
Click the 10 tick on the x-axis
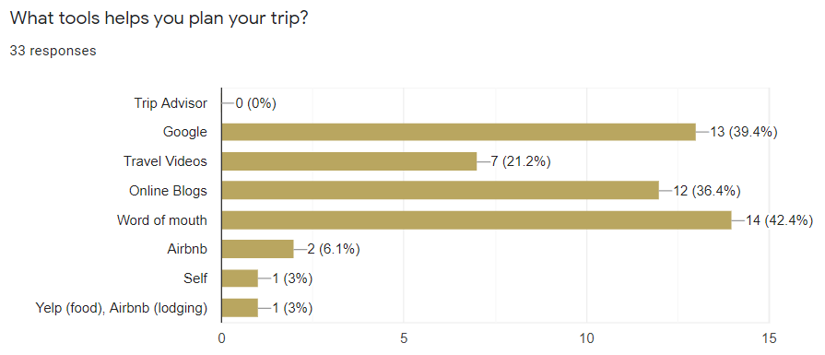pos(586,338)
